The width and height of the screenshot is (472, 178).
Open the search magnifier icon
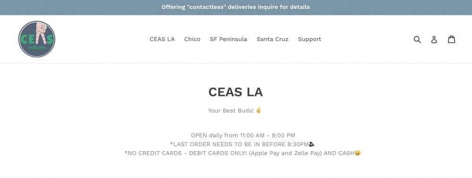pyautogui.click(x=417, y=40)
